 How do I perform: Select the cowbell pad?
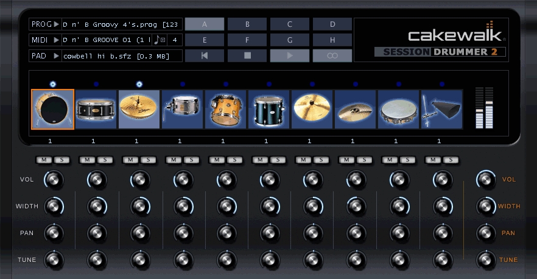(x=442, y=109)
